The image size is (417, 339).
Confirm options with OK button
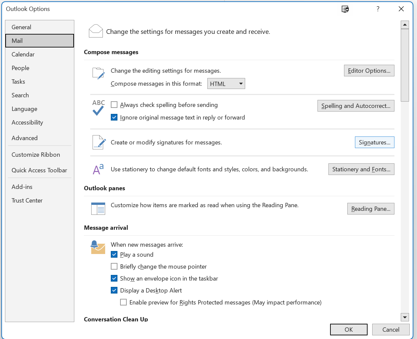[x=349, y=330]
